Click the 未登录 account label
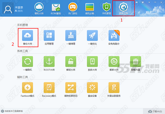The width and height of the screenshot is (165, 114). (x=19, y=7)
